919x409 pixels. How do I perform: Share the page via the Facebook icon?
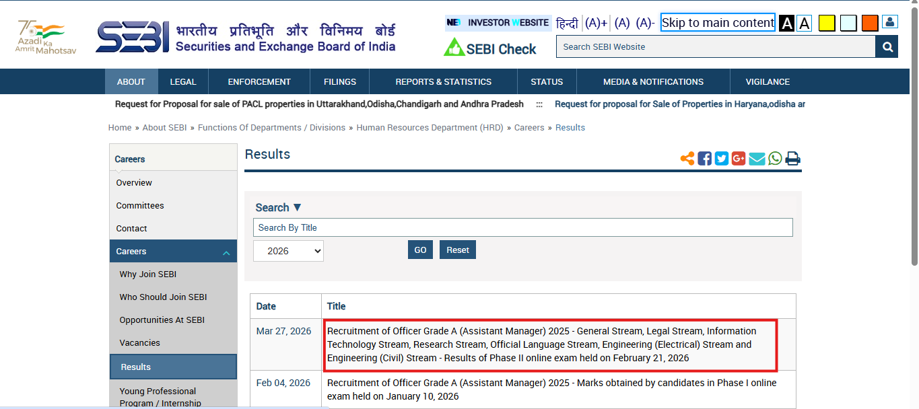pos(704,158)
